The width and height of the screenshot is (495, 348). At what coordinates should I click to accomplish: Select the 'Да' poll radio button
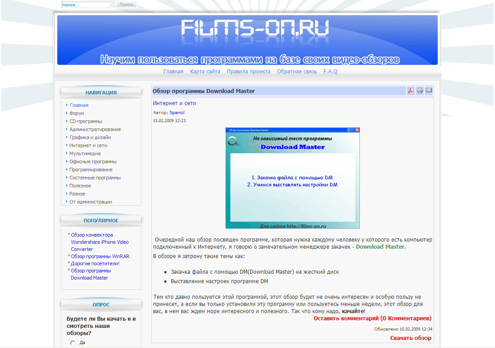point(73,343)
